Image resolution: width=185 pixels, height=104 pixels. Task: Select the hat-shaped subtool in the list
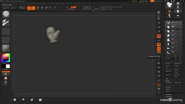click(168, 40)
